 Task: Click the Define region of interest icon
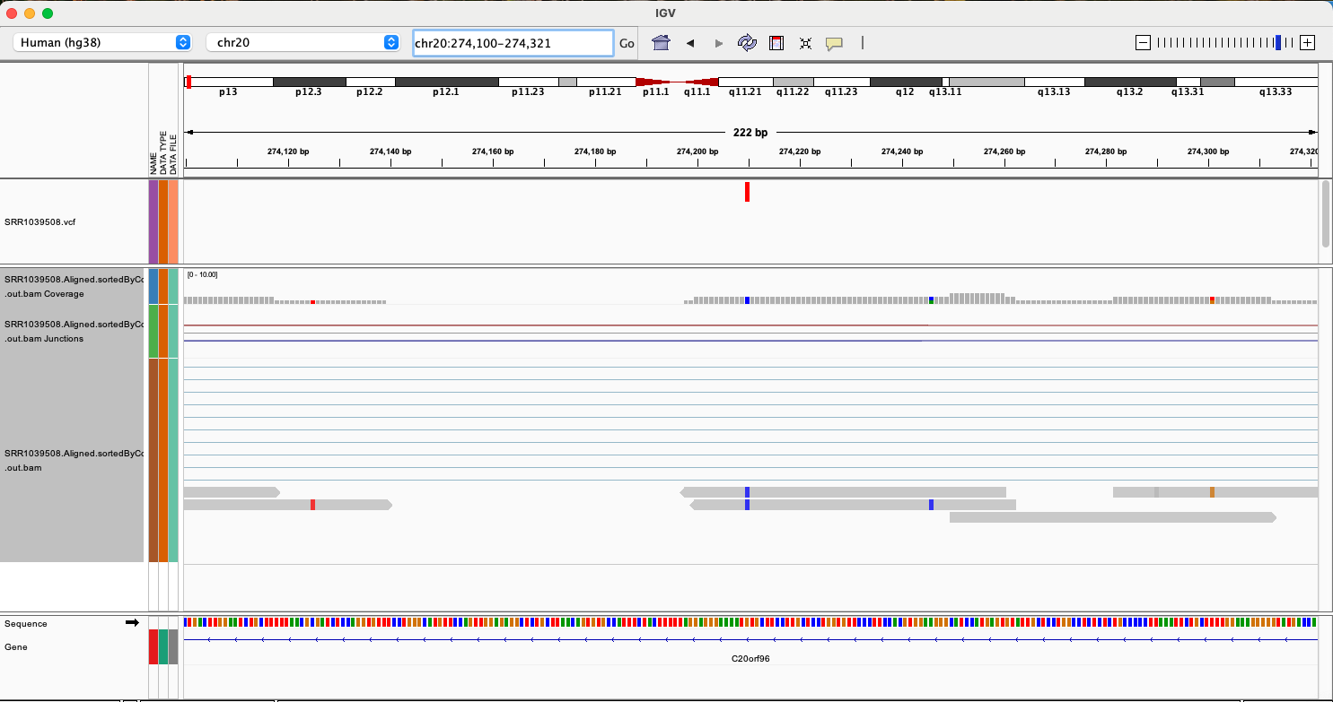point(776,43)
